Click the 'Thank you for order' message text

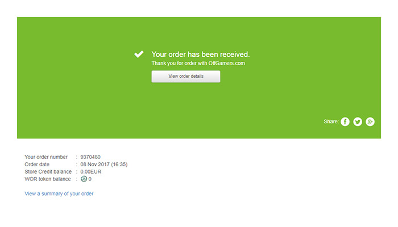click(x=198, y=64)
